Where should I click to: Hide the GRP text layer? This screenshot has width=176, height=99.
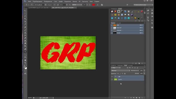coord(112,76)
